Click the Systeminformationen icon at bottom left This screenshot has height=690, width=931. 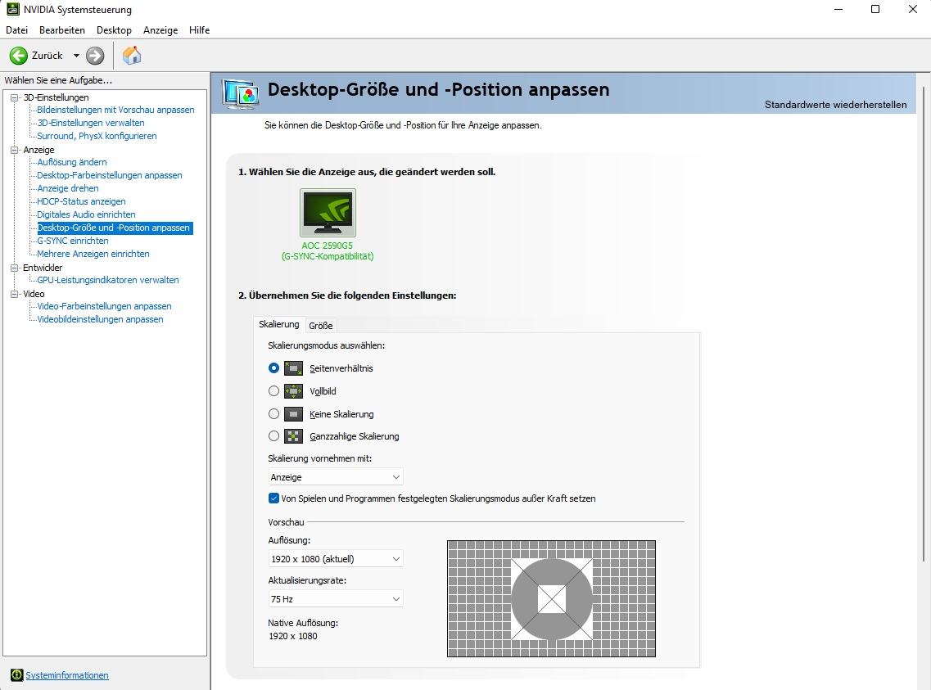click(16, 675)
